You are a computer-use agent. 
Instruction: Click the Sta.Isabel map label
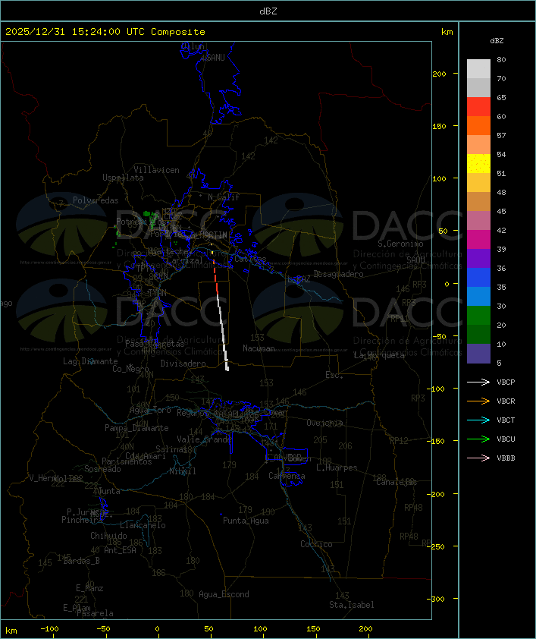351,605
